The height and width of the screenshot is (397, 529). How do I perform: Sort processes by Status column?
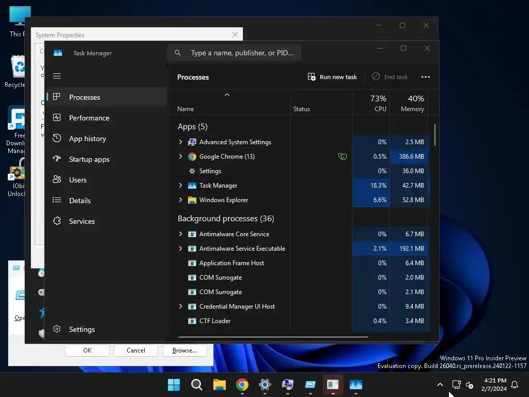[x=302, y=109]
